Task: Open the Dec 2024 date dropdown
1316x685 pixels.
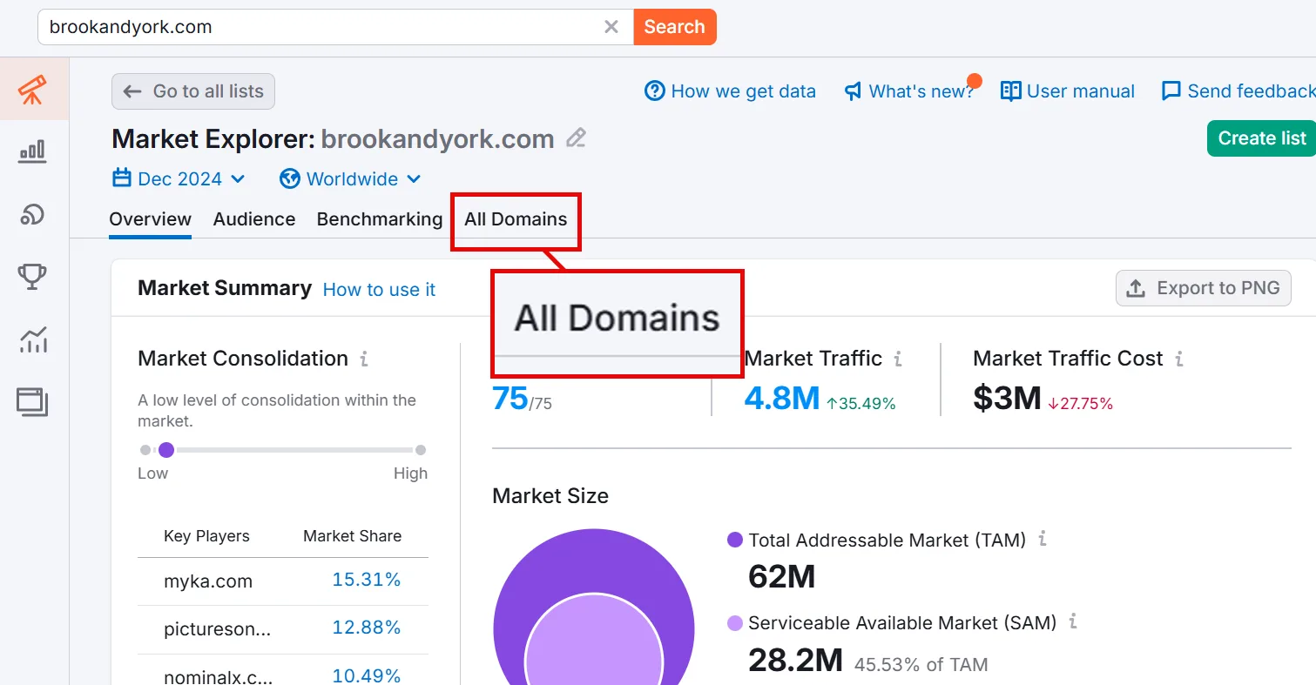Action: click(179, 178)
